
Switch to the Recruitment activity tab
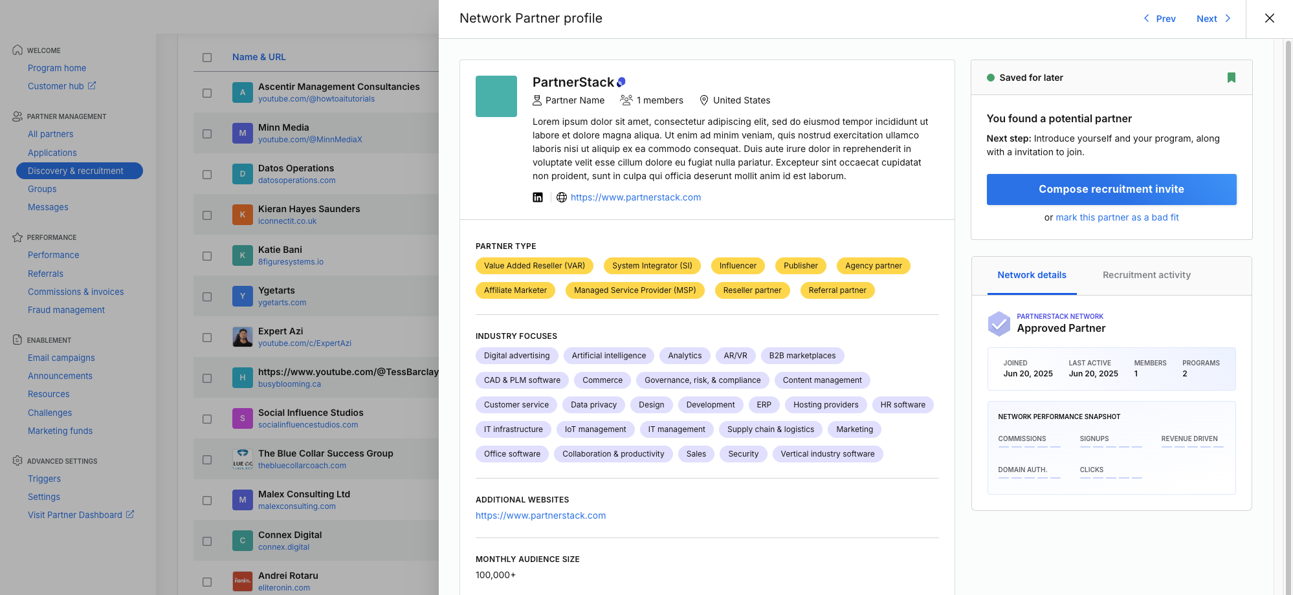pyautogui.click(x=1146, y=275)
